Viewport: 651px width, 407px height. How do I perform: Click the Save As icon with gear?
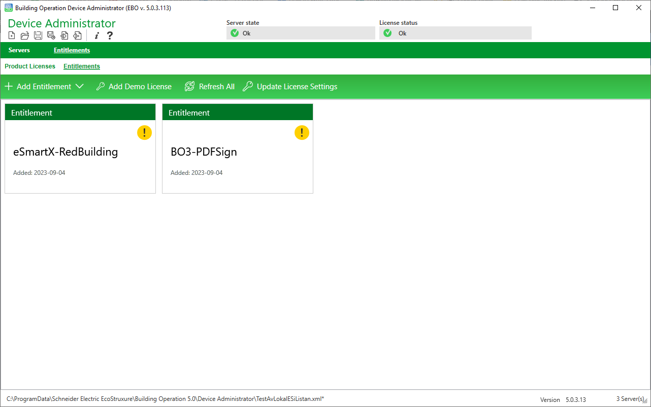click(51, 35)
